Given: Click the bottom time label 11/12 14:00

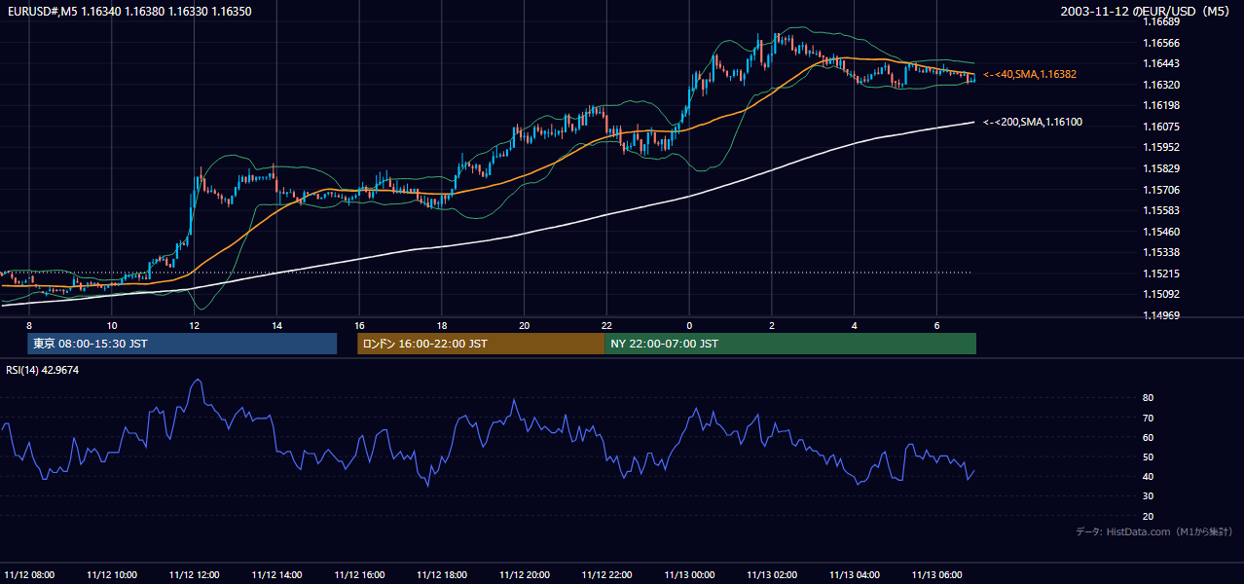Looking at the screenshot, I should pos(277,573).
